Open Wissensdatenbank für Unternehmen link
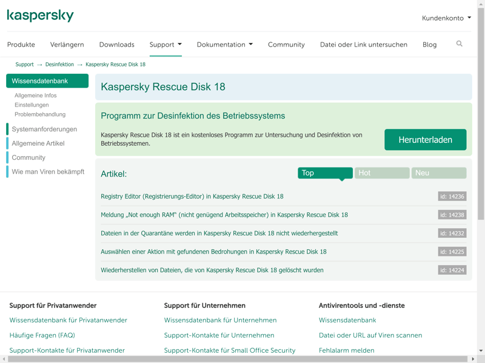This screenshot has height=363, width=485. tap(220, 320)
